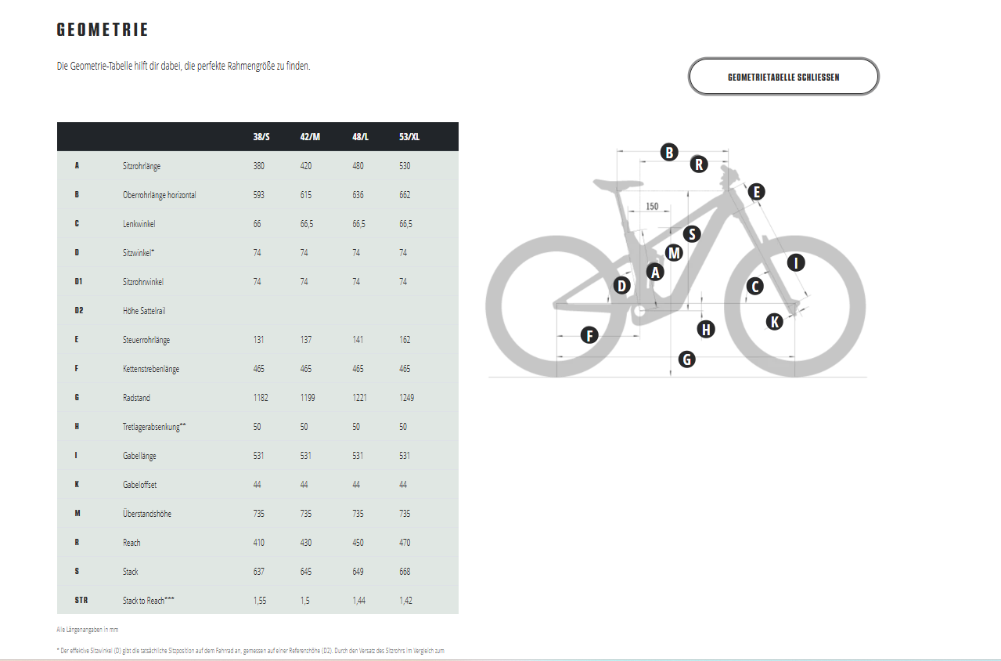Select the 38/S size column header
1001x661 pixels.
pos(262,136)
